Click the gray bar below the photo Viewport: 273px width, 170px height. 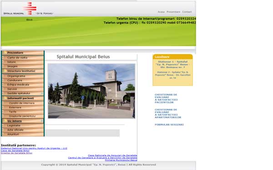tap(82, 133)
